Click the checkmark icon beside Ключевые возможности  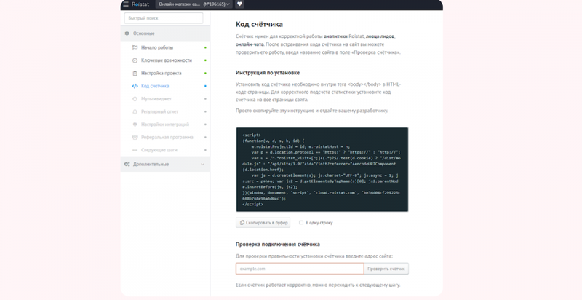click(x=135, y=60)
